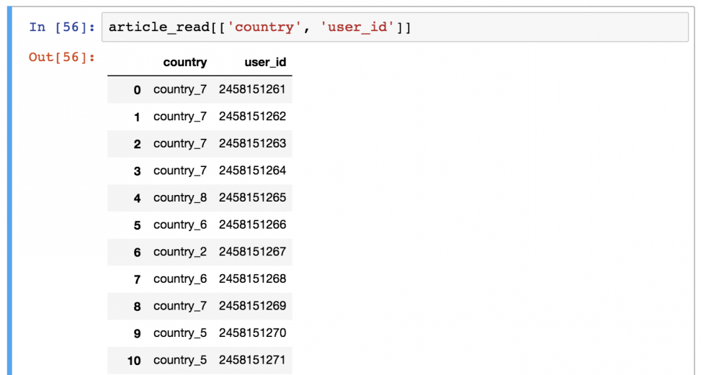Select row index 0 in the table
Screen dimensions: 701x375
pyautogui.click(x=137, y=90)
